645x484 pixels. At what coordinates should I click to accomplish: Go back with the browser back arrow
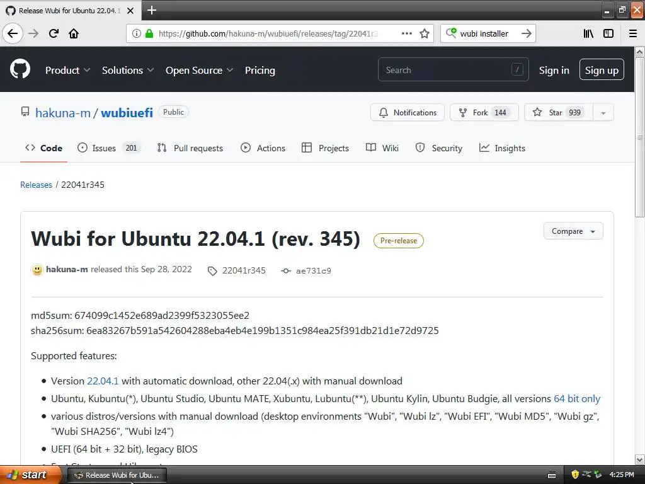click(x=13, y=33)
